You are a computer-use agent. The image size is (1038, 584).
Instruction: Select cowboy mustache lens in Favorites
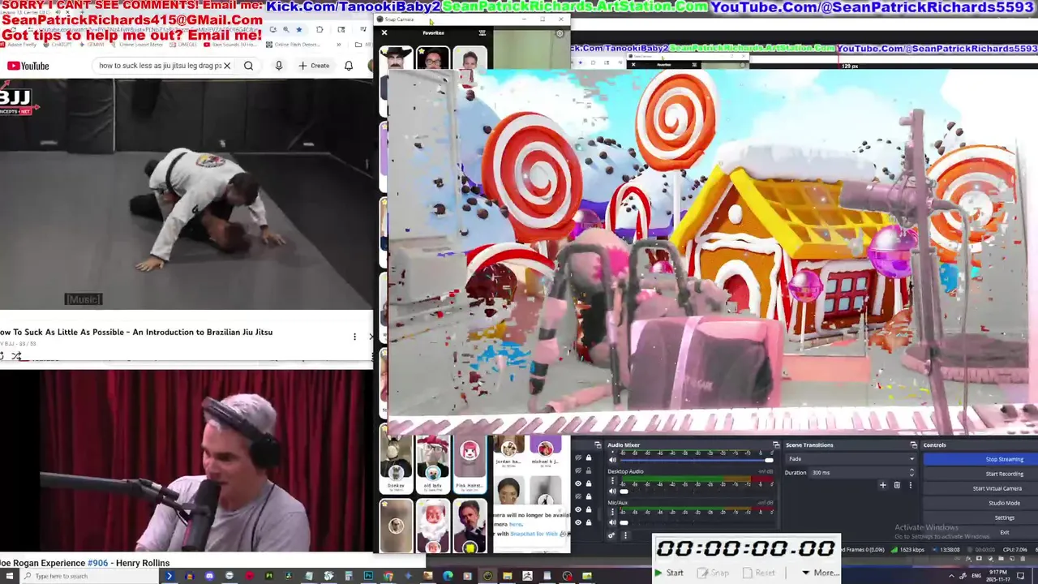(397, 58)
